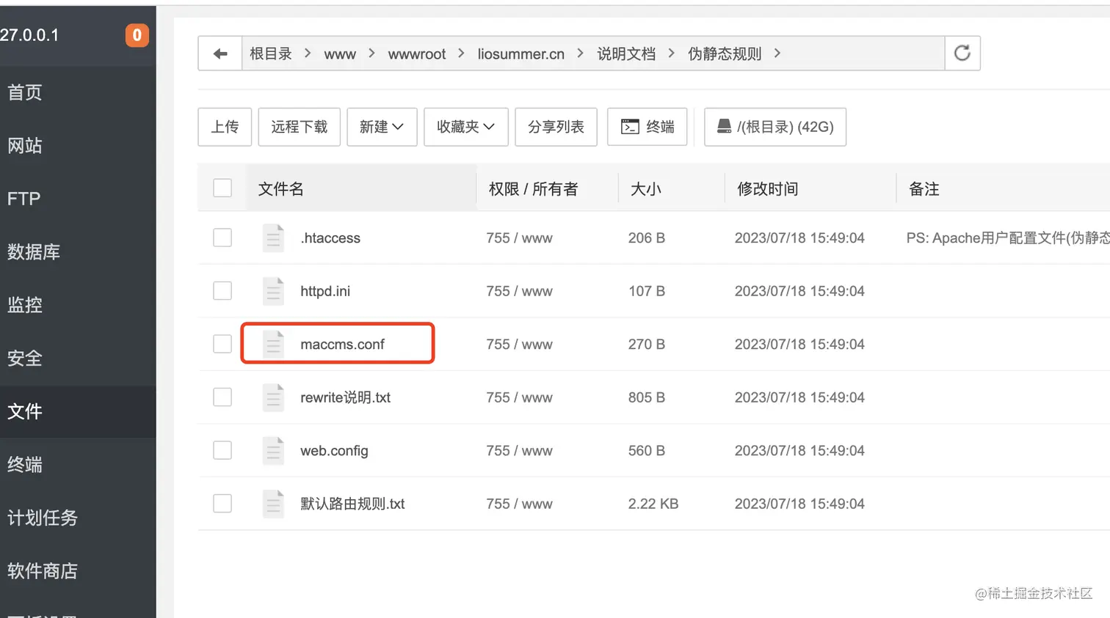The width and height of the screenshot is (1110, 618).
Task: Check the box for rewrite说明.txt
Action: coord(222,397)
